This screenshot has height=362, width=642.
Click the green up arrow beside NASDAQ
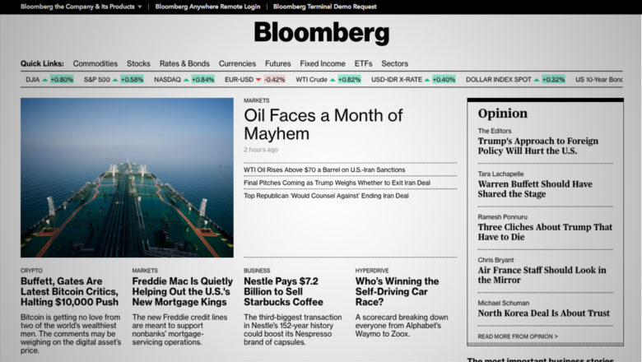pos(186,80)
